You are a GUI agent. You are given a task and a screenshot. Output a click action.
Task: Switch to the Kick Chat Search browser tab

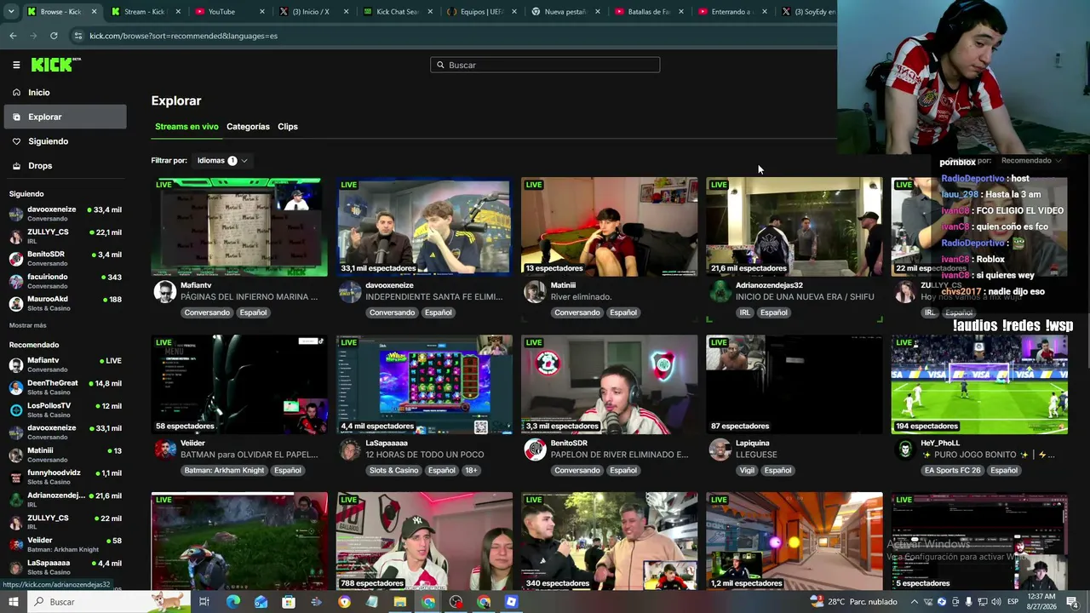pyautogui.click(x=396, y=12)
